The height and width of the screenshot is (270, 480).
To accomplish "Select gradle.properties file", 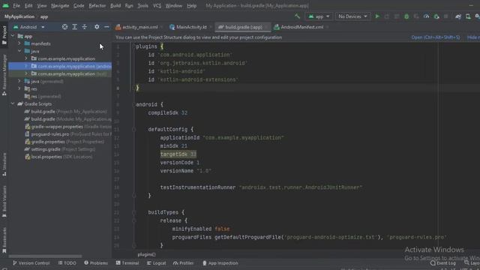I will (64, 142).
